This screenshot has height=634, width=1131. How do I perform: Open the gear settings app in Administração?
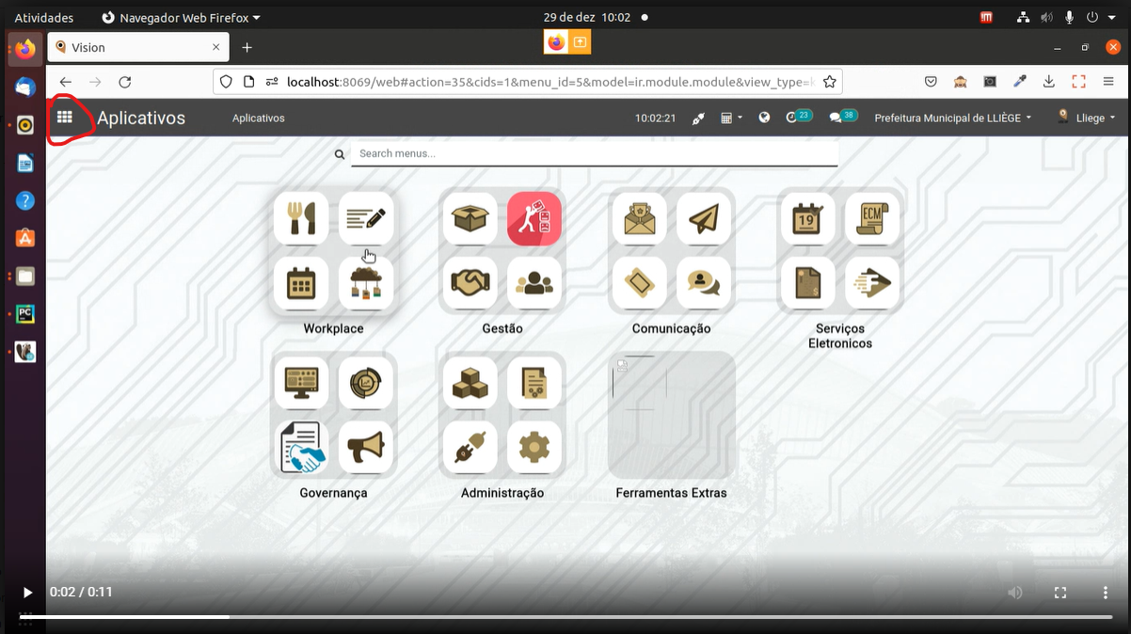534,447
